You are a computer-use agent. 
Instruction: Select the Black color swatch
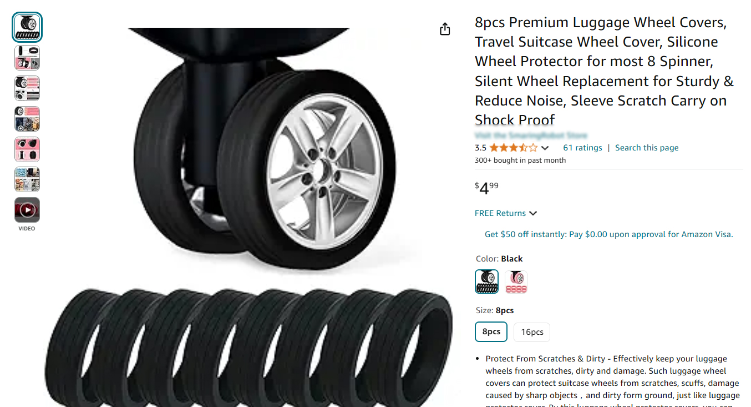pos(487,282)
